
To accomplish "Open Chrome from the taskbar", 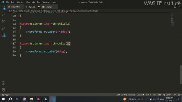I will (x=24, y=99).
